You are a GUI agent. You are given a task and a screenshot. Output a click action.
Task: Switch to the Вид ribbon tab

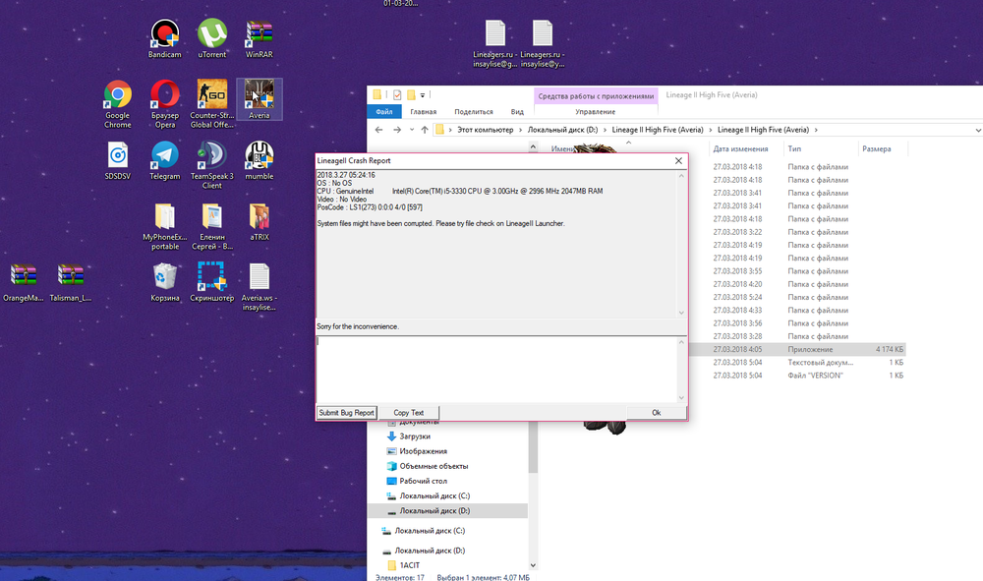517,112
